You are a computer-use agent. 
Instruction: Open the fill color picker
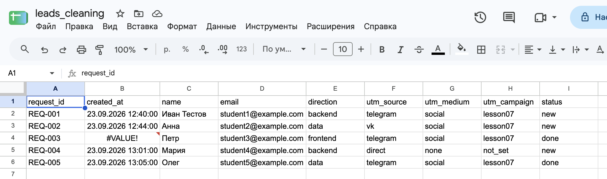click(462, 49)
